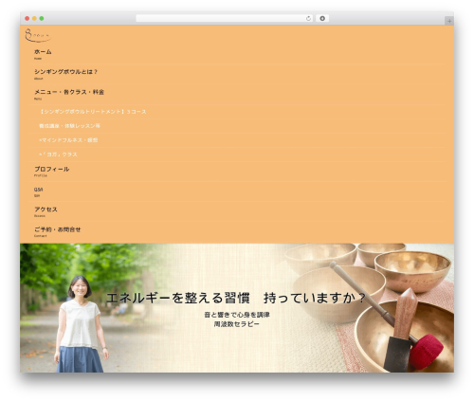Open the シンギングボウルとは？ menu item
The image size is (474, 401).
(65, 74)
